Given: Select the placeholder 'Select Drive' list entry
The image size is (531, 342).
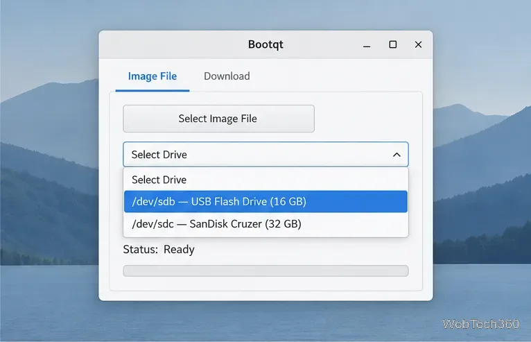Looking at the screenshot, I should (x=265, y=180).
